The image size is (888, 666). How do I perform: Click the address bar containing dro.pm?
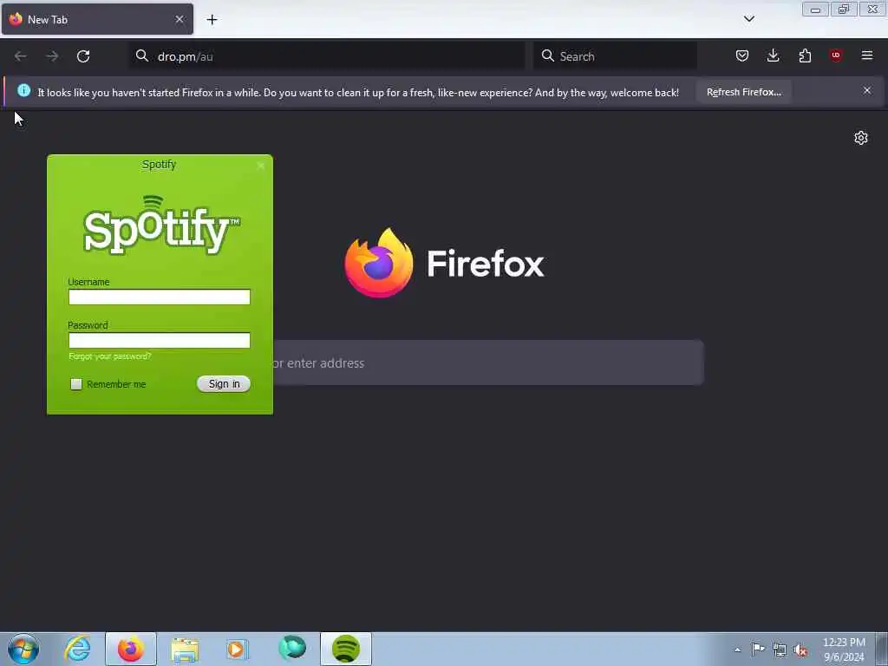[327, 56]
